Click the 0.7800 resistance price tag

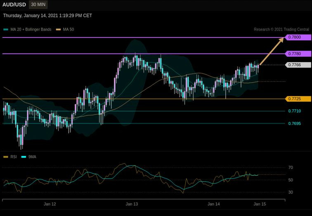point(298,37)
